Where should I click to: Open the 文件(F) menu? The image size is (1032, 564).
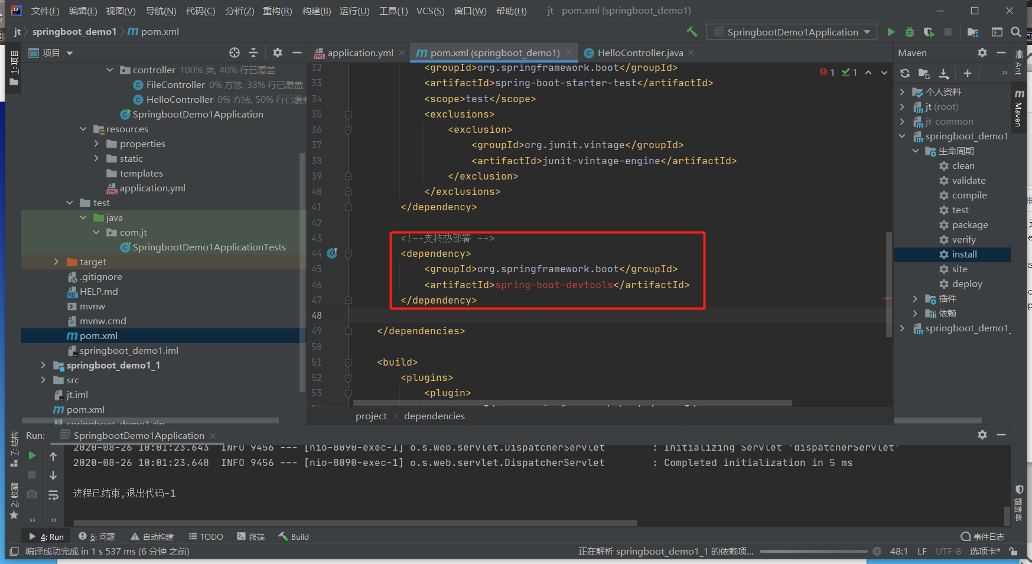45,11
